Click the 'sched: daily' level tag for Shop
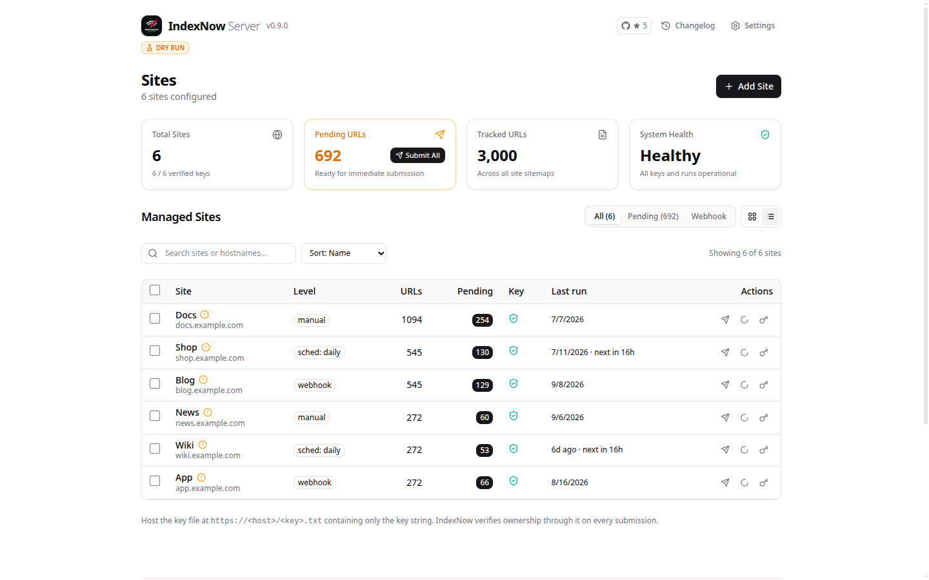 point(319,353)
